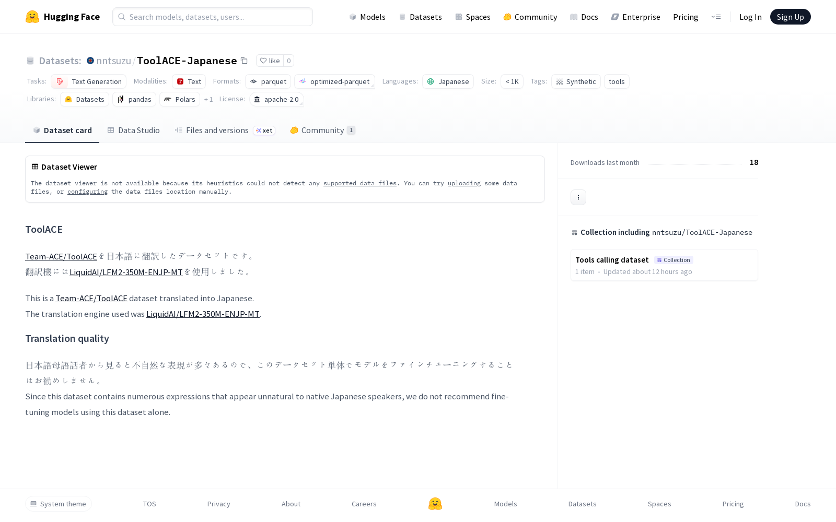
Task: Copy dataset name with copy icon
Action: click(x=244, y=61)
